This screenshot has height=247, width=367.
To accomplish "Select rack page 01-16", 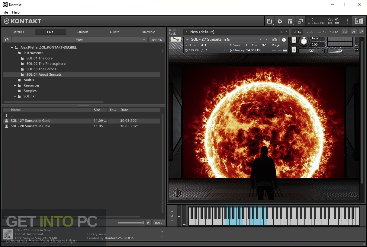I will click(x=297, y=32).
